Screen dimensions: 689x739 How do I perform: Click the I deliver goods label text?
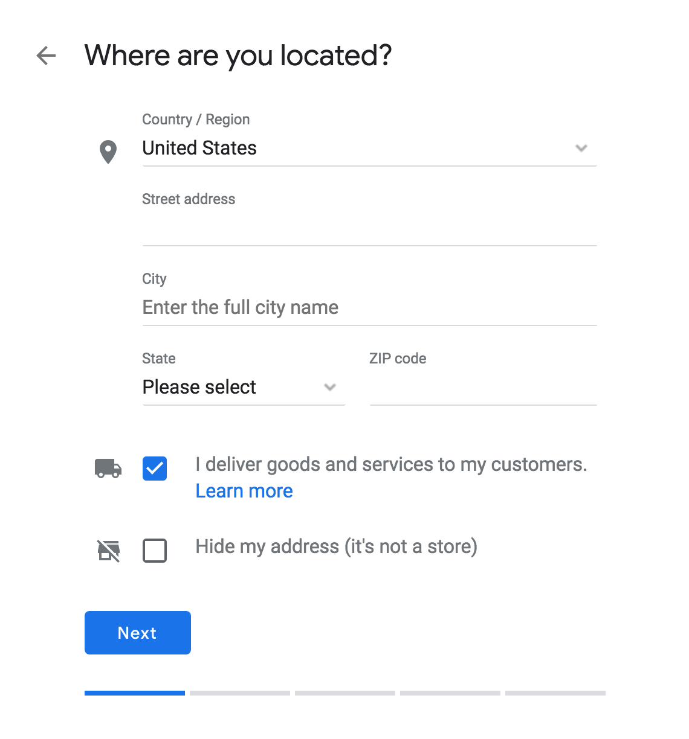392,464
